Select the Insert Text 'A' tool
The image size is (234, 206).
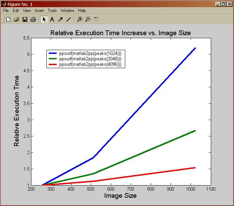(52, 19)
